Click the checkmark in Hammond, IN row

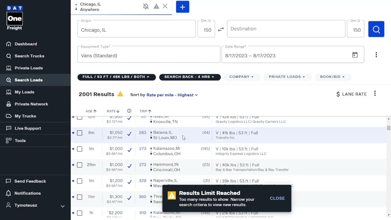click(x=129, y=166)
